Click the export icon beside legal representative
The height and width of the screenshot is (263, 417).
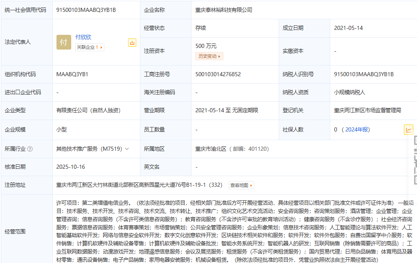[132, 43]
